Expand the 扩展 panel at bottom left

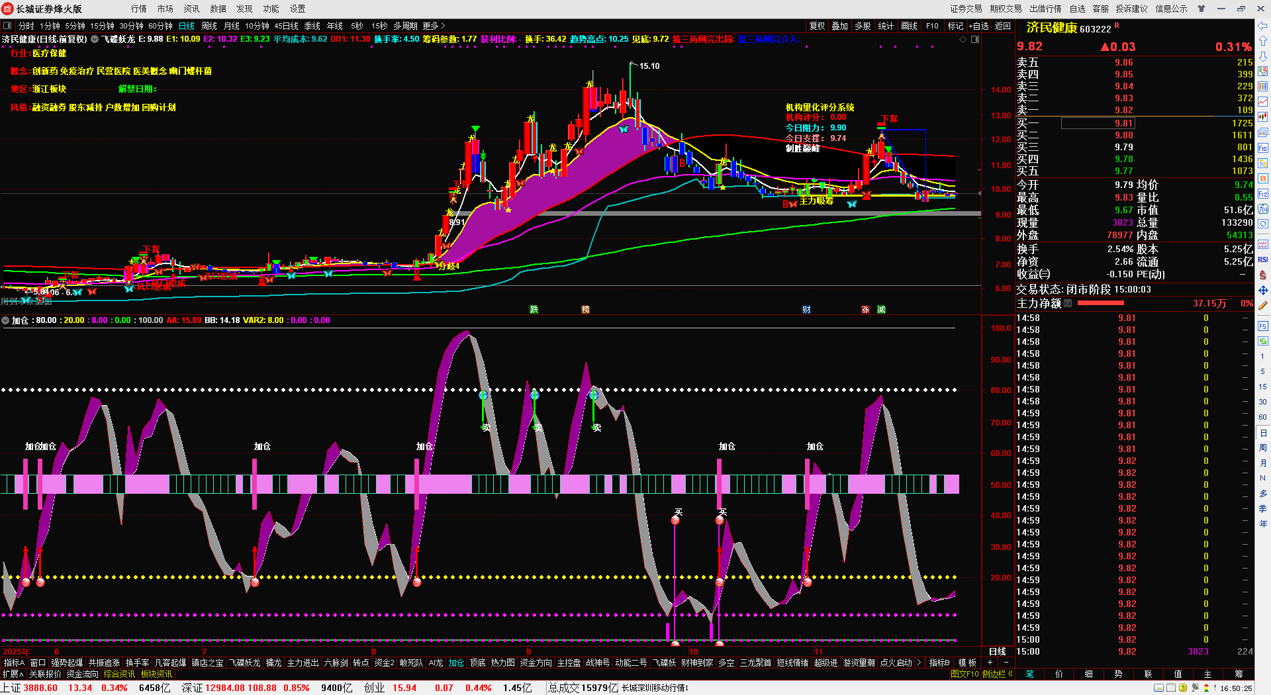[x=13, y=674]
